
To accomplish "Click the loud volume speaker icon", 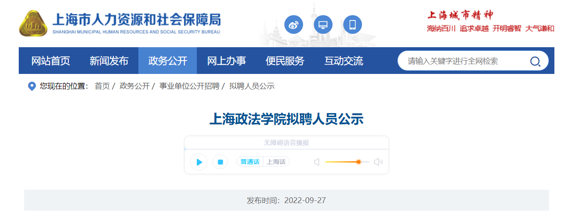I will (378, 162).
